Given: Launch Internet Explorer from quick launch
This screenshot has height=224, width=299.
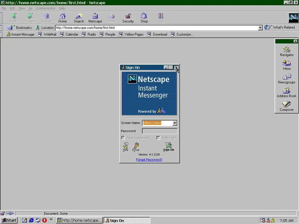Looking at the screenshot, I should pyautogui.click(x=31, y=220).
